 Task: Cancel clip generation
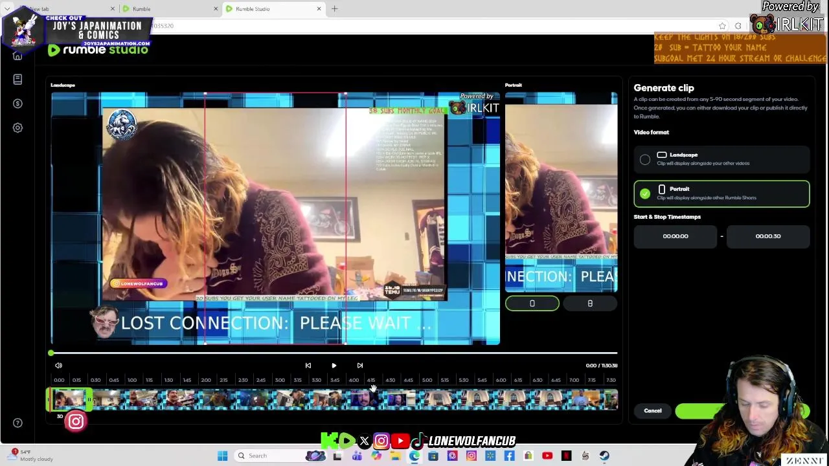tap(653, 410)
